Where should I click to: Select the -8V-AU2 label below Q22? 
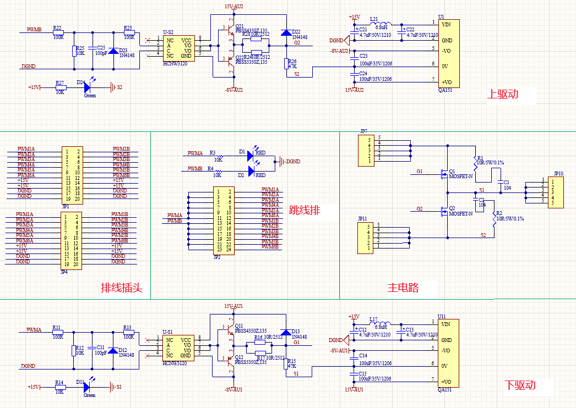click(234, 90)
